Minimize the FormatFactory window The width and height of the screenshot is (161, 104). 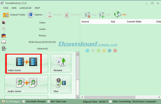pos(146,3)
